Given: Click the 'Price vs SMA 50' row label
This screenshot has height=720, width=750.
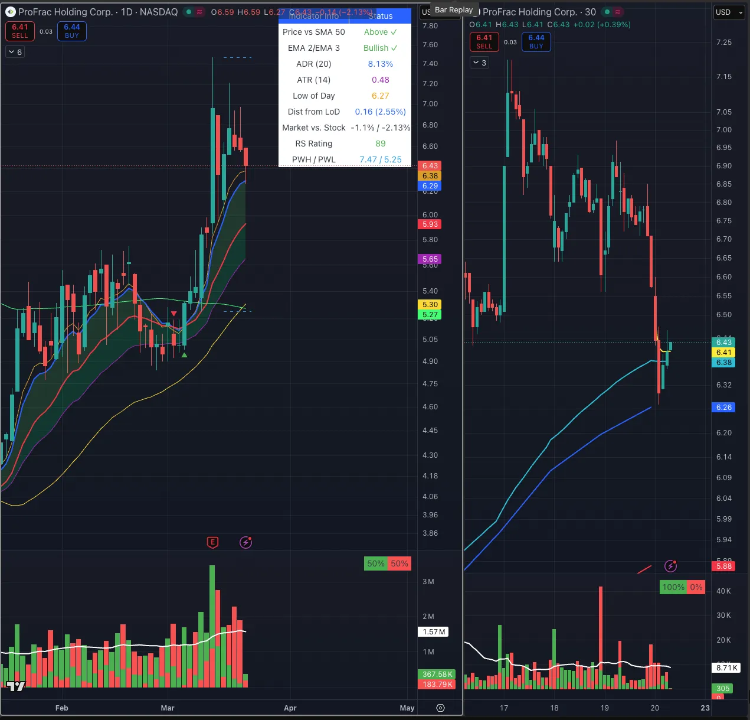Looking at the screenshot, I should tap(314, 32).
